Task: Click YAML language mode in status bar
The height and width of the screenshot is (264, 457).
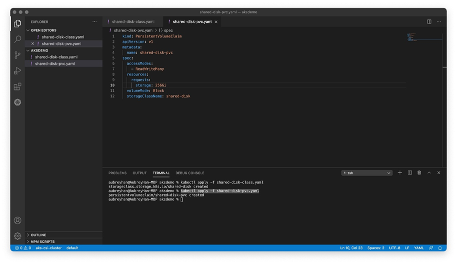Action: coord(419,248)
